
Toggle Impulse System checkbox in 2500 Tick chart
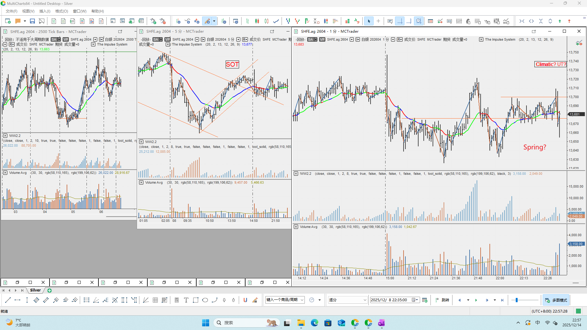point(93,44)
